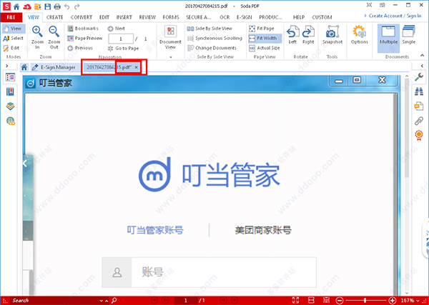Switch to the REVIEW ribbon tab

click(147, 17)
